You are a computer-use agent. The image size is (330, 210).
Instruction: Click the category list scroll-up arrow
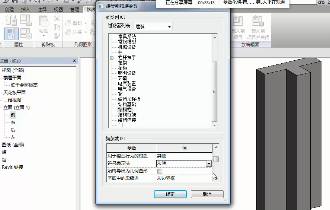[x=214, y=37]
